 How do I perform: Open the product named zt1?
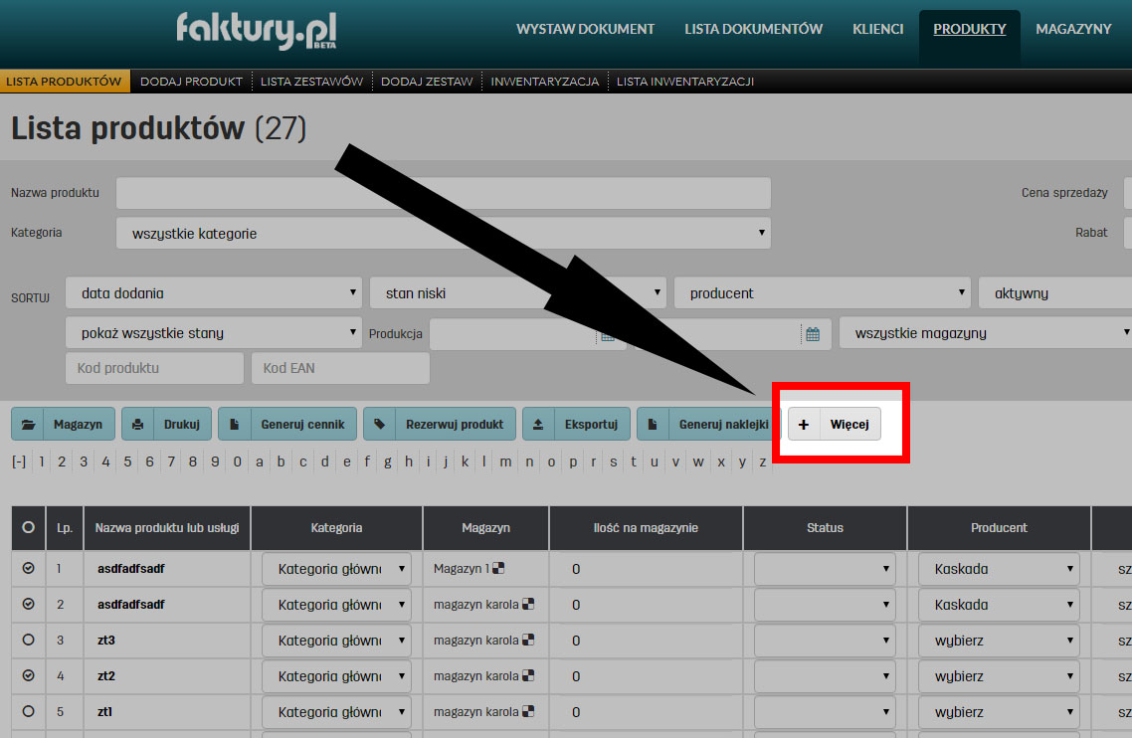tap(106, 712)
